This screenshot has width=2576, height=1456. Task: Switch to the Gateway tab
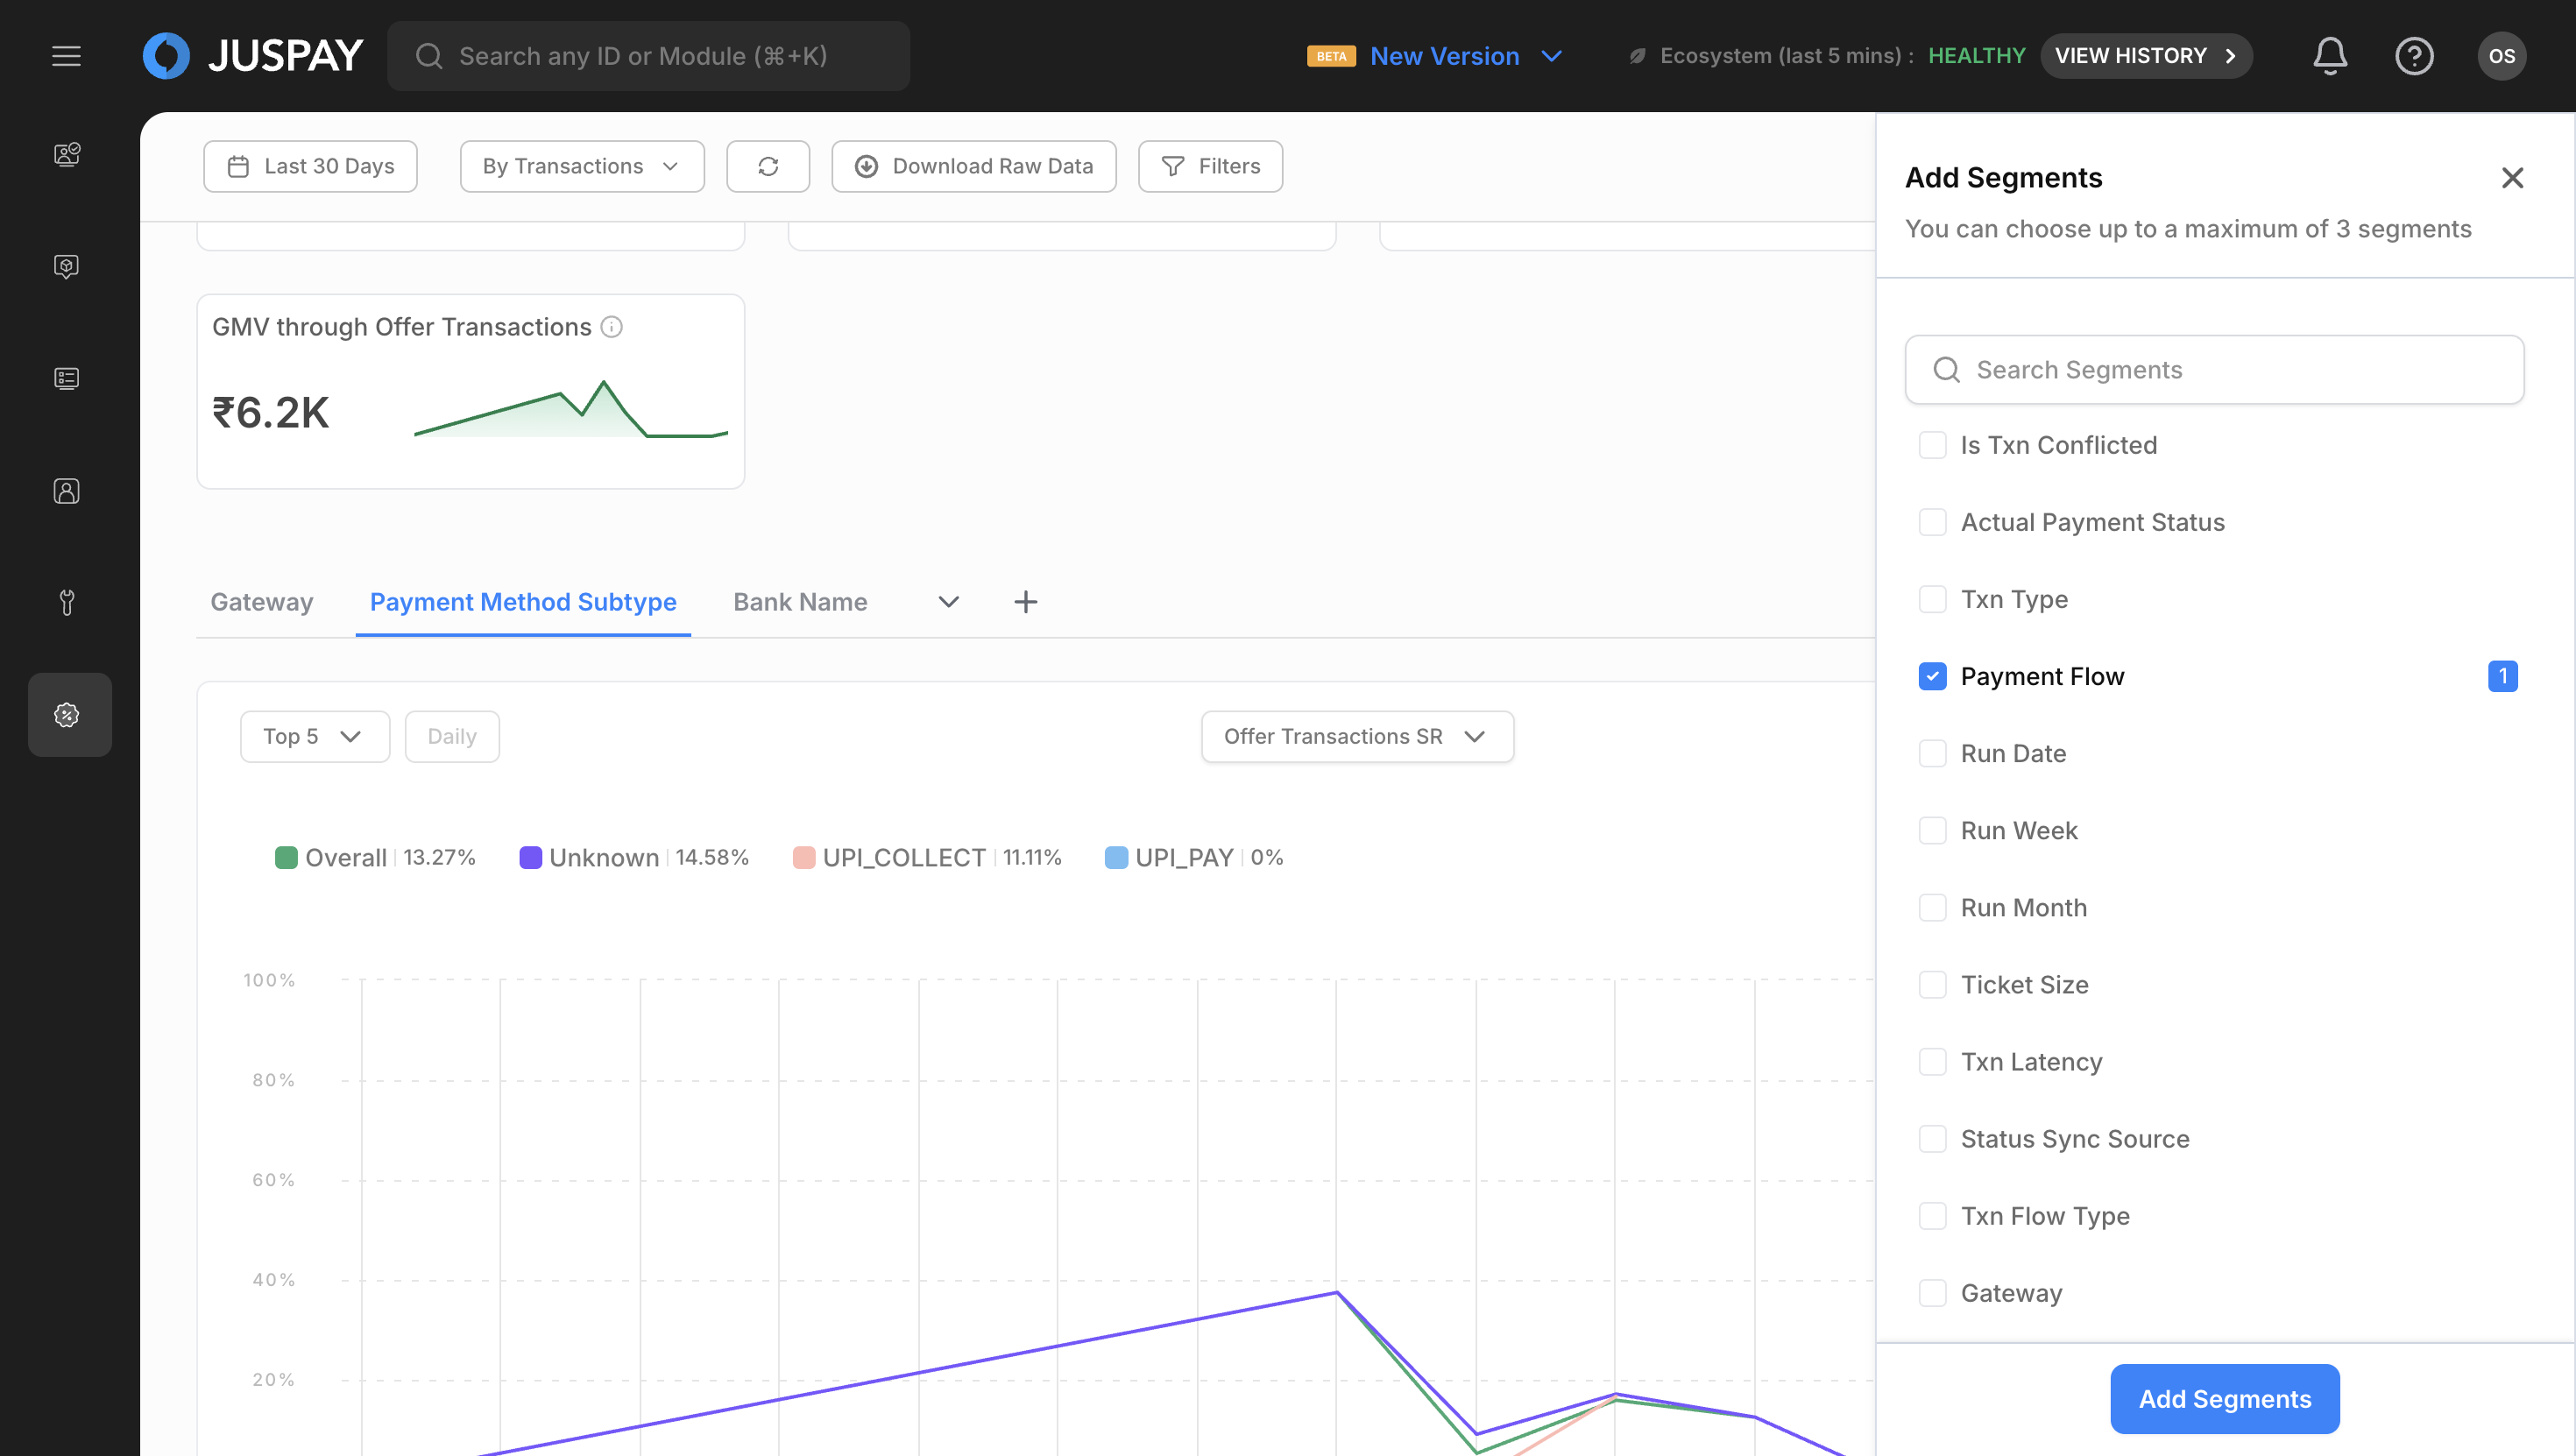point(261,602)
